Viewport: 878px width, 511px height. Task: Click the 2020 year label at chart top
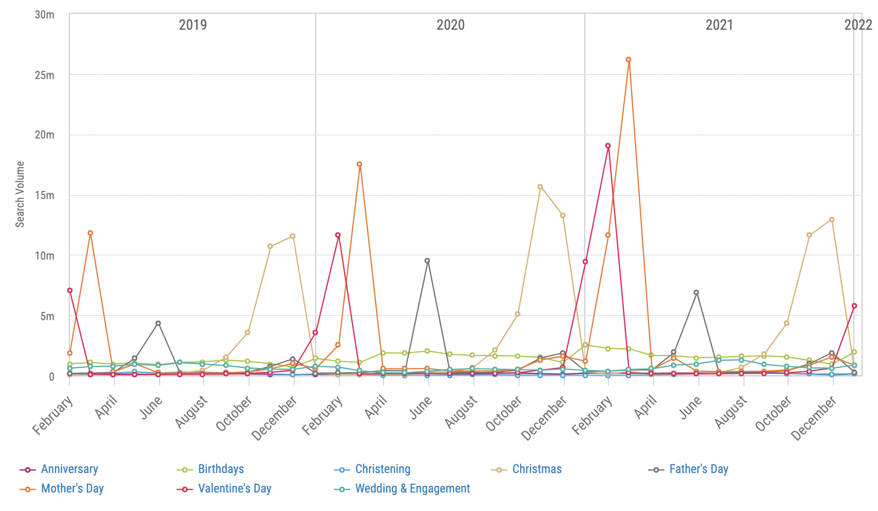(x=450, y=25)
